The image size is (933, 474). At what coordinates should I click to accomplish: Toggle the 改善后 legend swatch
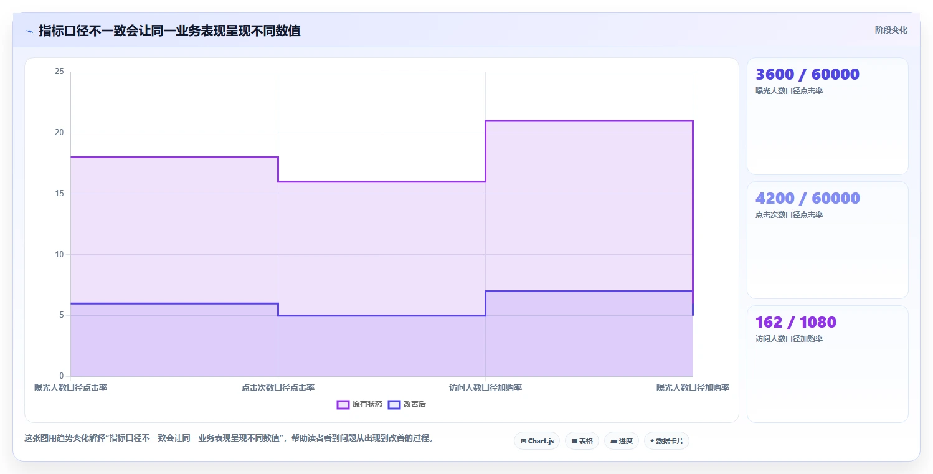(394, 404)
